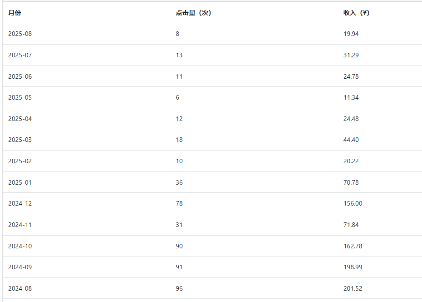Select income 156.00 in 2024-12 row
The height and width of the screenshot is (302, 422).
(x=353, y=203)
